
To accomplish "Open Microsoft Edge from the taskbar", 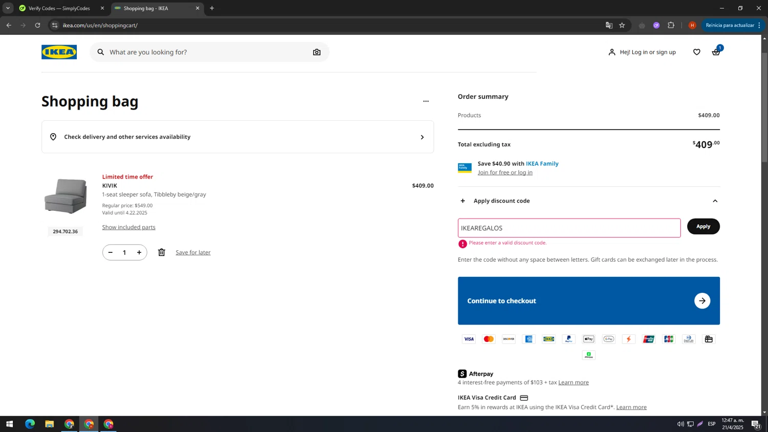I will (30, 424).
